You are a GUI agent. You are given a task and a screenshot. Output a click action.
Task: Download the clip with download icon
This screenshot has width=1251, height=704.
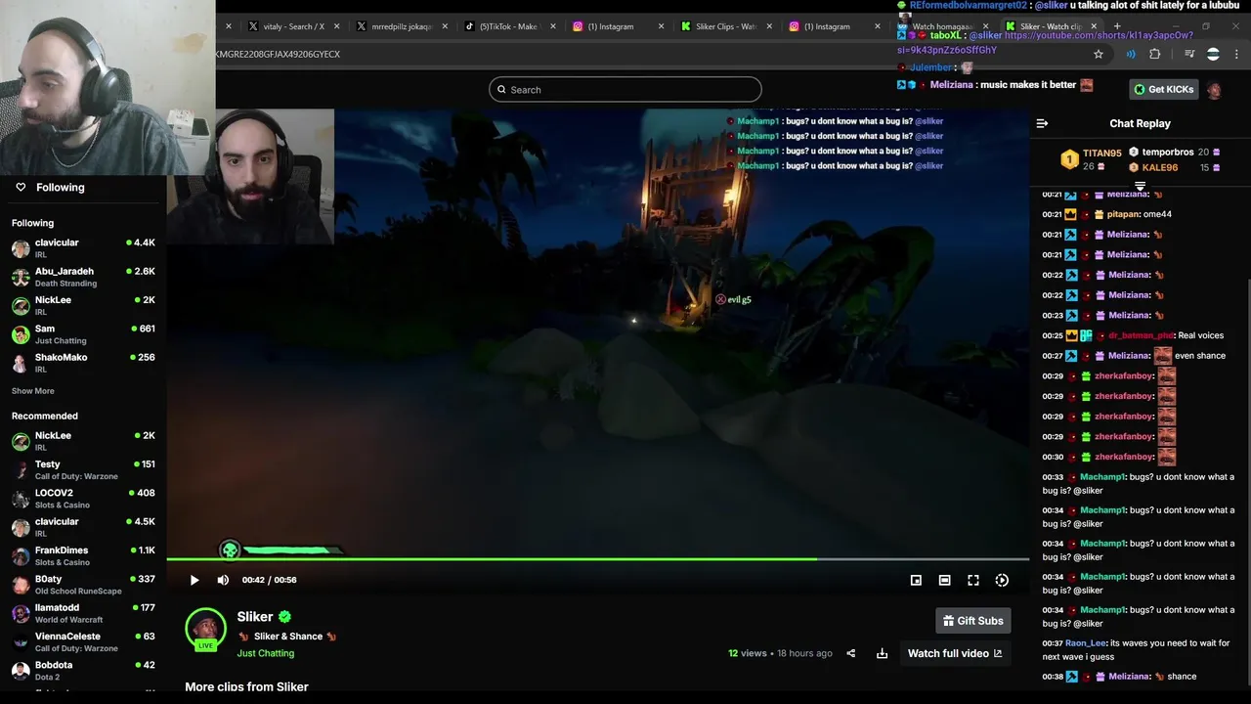point(882,653)
